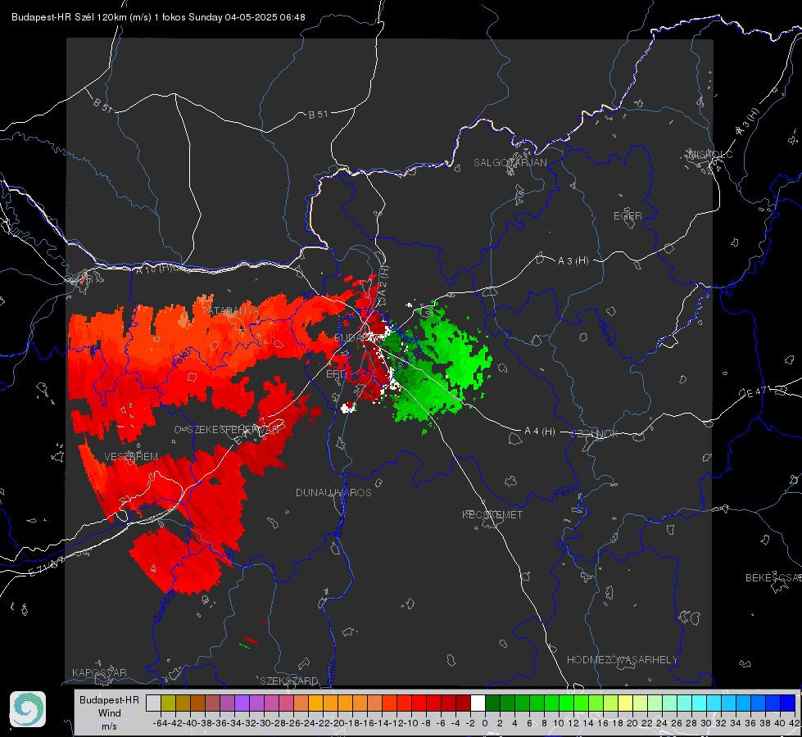The image size is (802, 737).
Task: Click the 'E 71 (H)' road label at lower-left
Action: point(46,566)
